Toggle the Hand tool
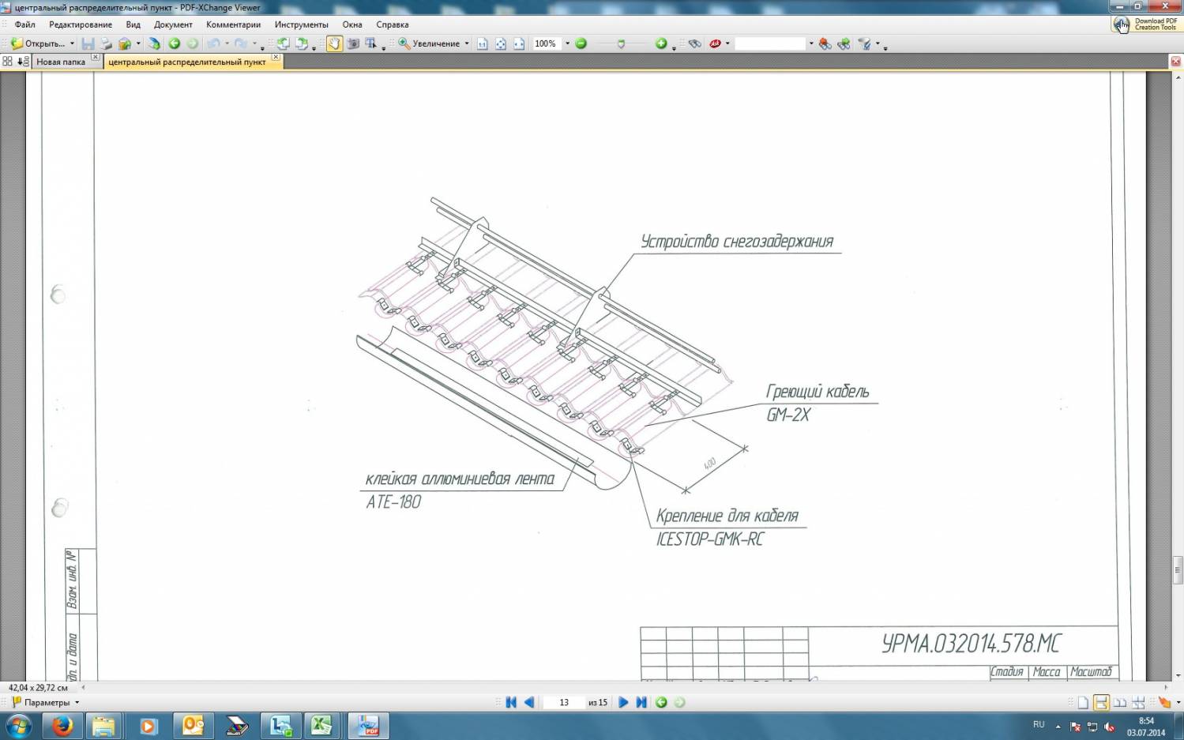This screenshot has height=740, width=1184. [x=334, y=43]
